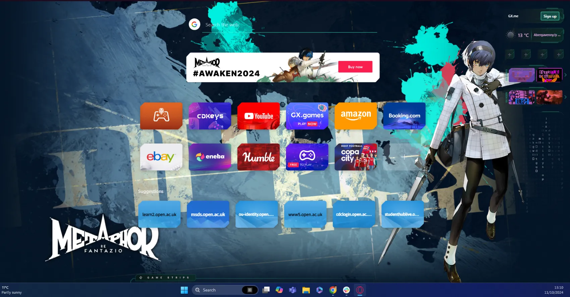
Task: Click Buy now on Metaphor banner
Action: tap(355, 67)
